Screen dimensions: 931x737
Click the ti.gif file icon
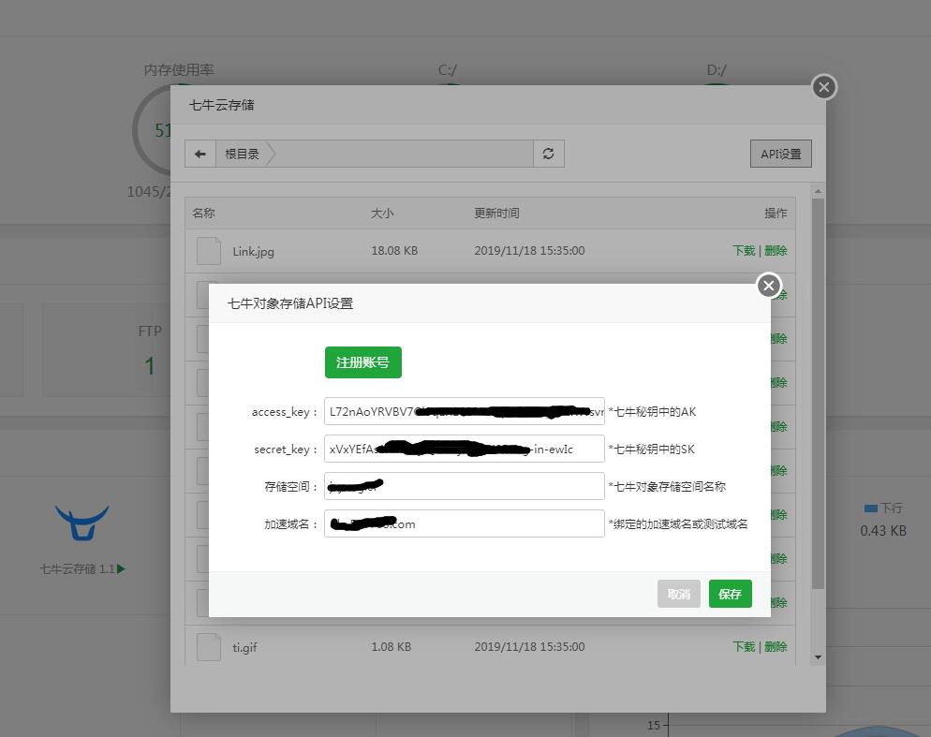coord(209,647)
